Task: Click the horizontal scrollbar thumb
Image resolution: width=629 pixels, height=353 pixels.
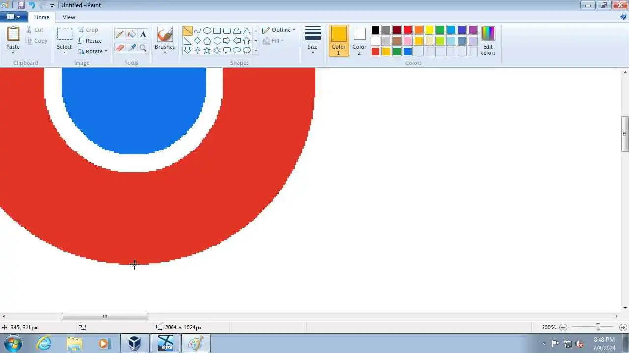Action: pos(105,316)
